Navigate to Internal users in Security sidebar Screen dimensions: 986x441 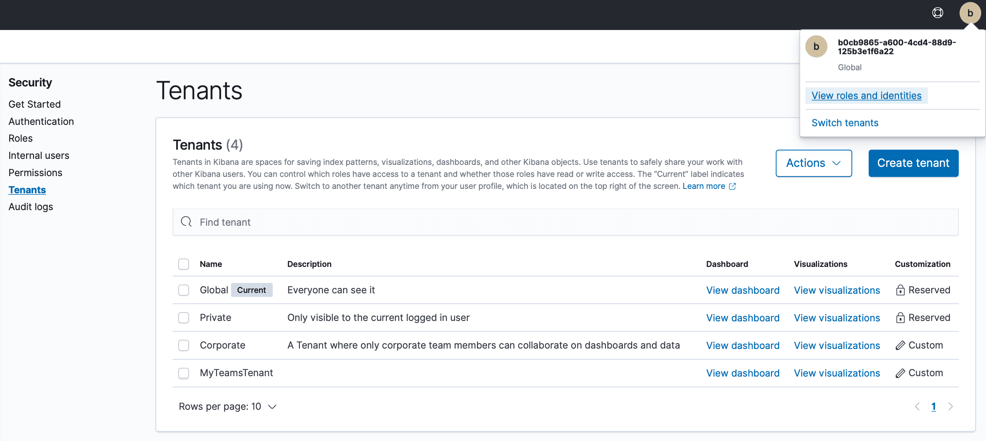coord(39,155)
